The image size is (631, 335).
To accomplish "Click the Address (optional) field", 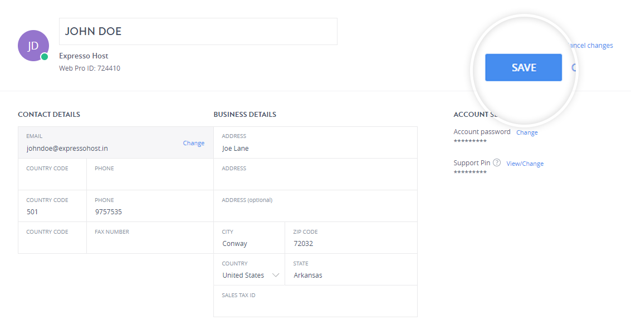I will [315, 206].
